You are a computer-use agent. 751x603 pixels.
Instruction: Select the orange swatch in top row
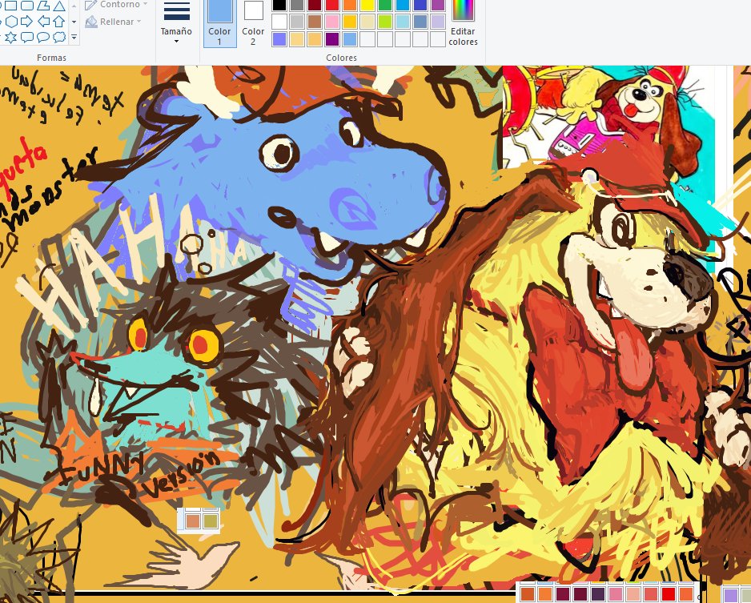[x=350, y=5]
